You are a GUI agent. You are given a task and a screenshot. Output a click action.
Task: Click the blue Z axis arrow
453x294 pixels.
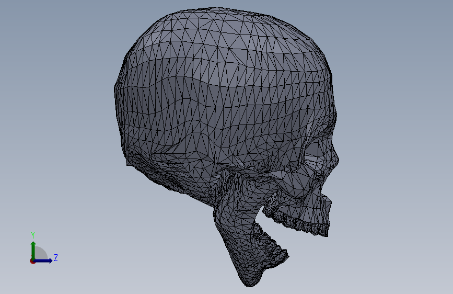point(43,261)
